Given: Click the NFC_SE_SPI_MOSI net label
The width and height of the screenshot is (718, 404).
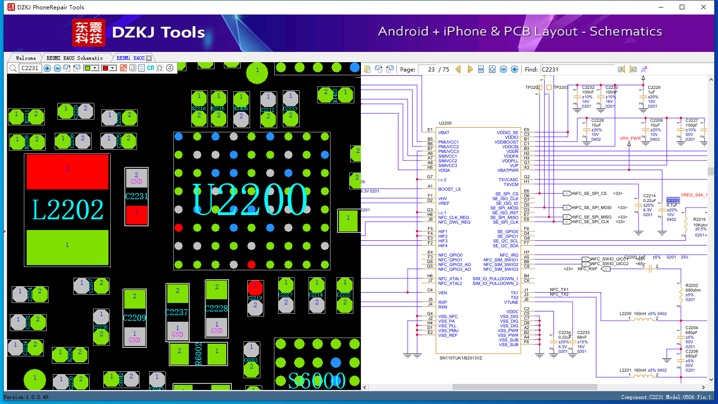Looking at the screenshot, I should tap(592, 208).
